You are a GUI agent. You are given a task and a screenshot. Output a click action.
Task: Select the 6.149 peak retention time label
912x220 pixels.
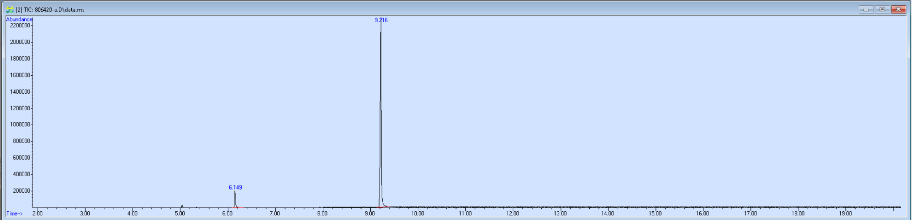tap(235, 188)
